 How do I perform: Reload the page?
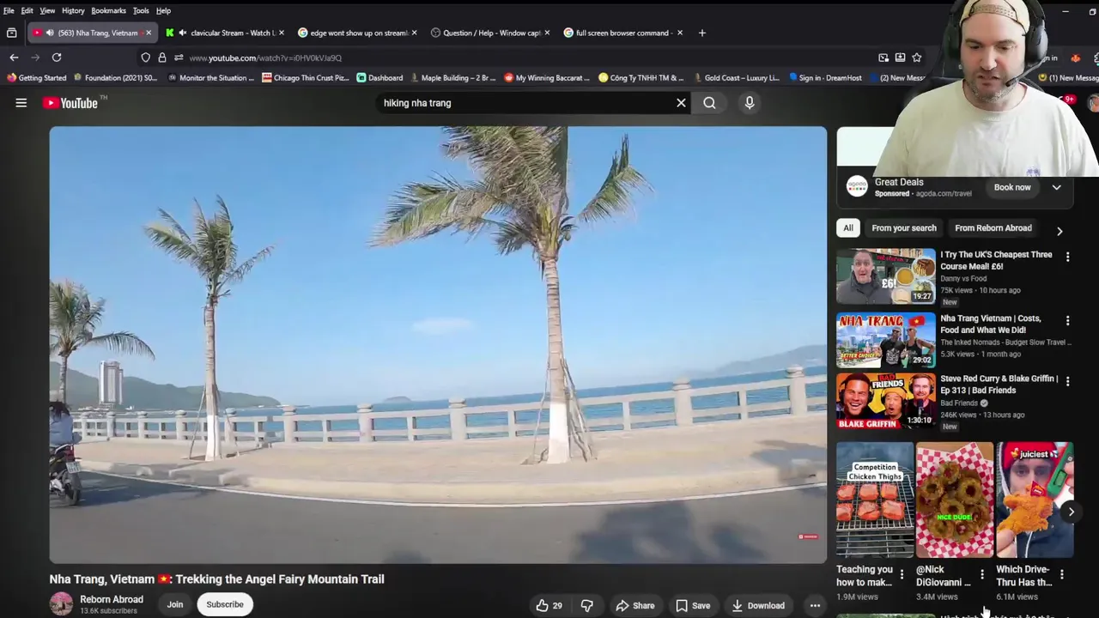(x=57, y=58)
